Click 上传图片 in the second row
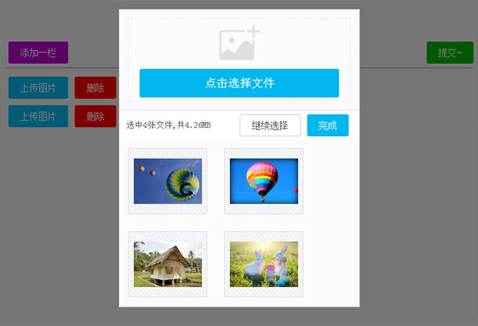The image size is (478, 326). coord(38,116)
